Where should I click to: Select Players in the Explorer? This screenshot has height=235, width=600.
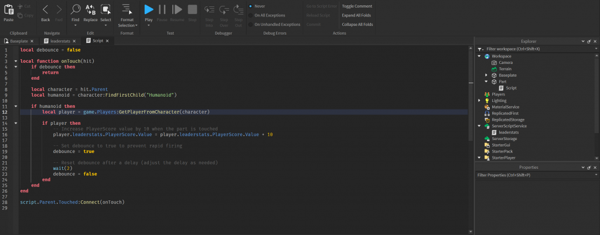(x=498, y=94)
